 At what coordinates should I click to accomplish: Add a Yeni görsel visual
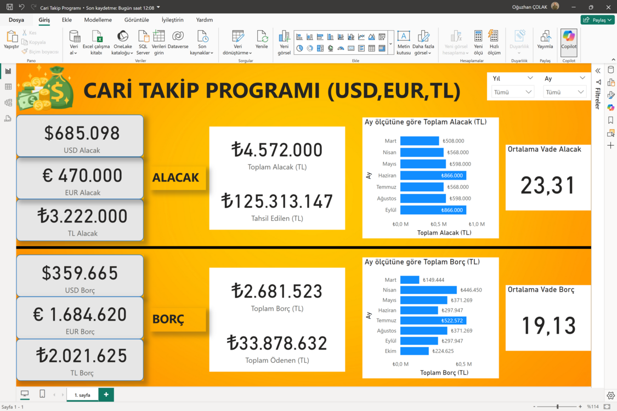click(x=284, y=42)
